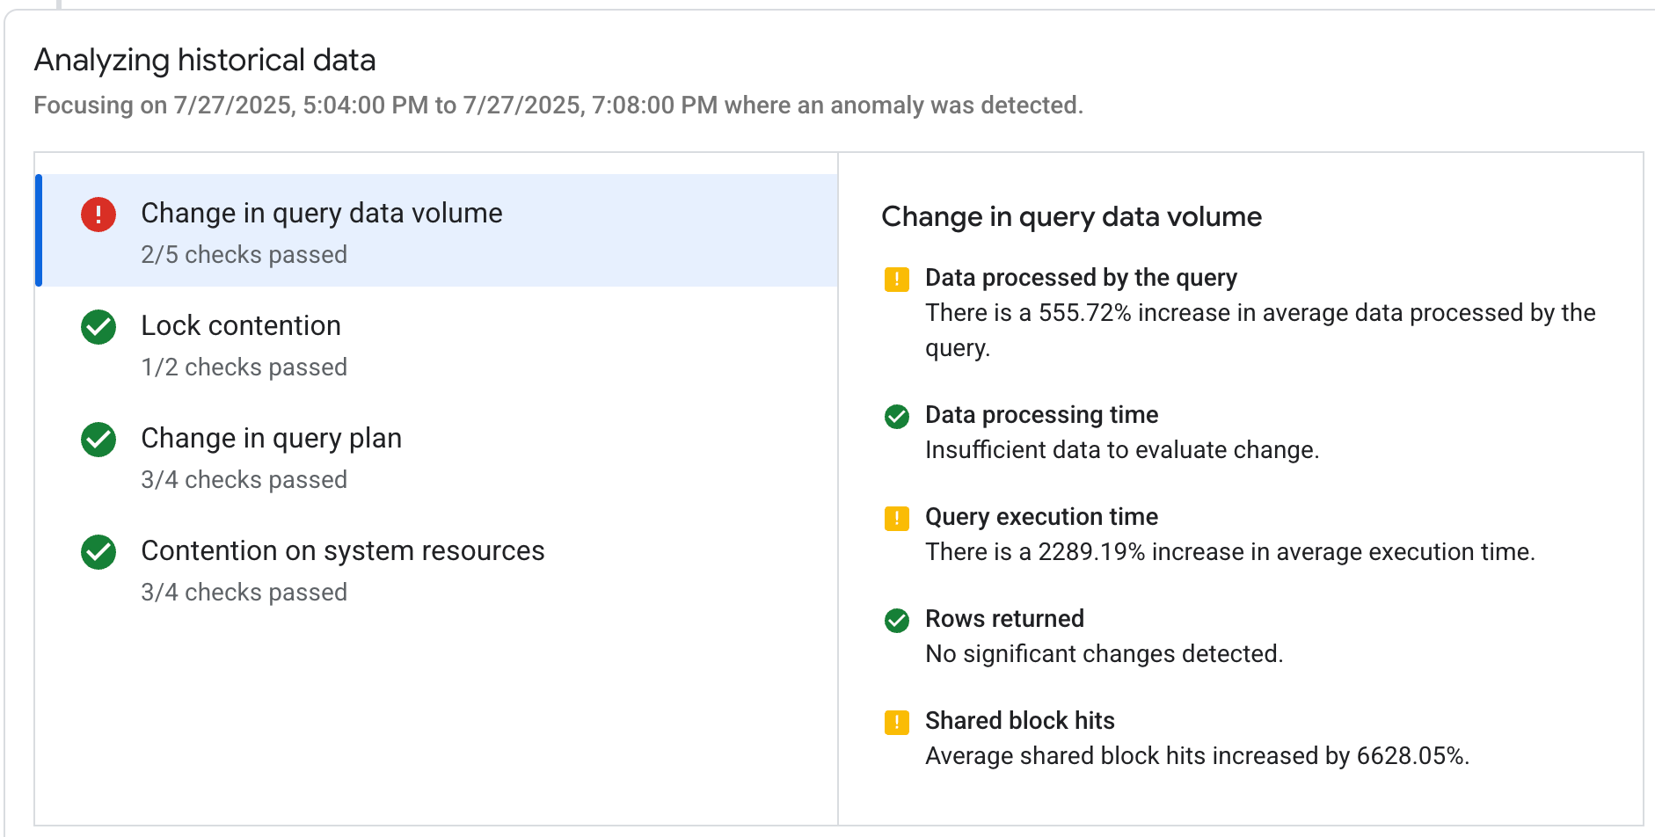Click the red error icon beside Change in query data volume
Viewport: 1655px width, 837px height.
(x=97, y=213)
